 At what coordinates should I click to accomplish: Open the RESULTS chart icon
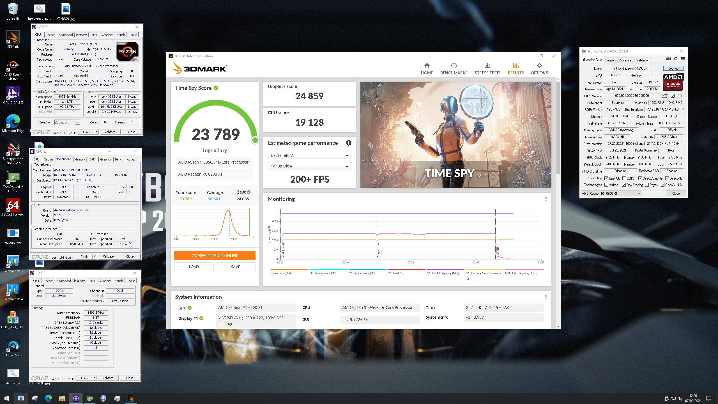coord(516,65)
